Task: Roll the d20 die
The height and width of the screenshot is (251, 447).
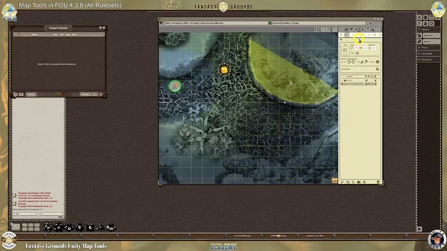Action: click(x=48, y=227)
